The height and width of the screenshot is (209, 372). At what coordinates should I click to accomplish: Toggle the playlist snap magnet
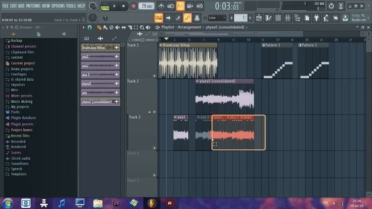click(x=90, y=27)
